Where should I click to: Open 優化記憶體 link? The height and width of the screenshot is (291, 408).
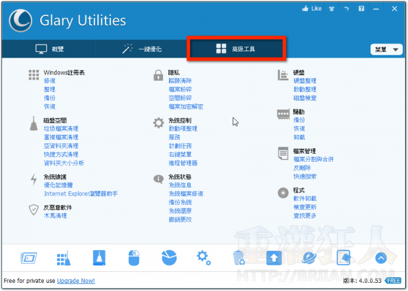coord(58,185)
